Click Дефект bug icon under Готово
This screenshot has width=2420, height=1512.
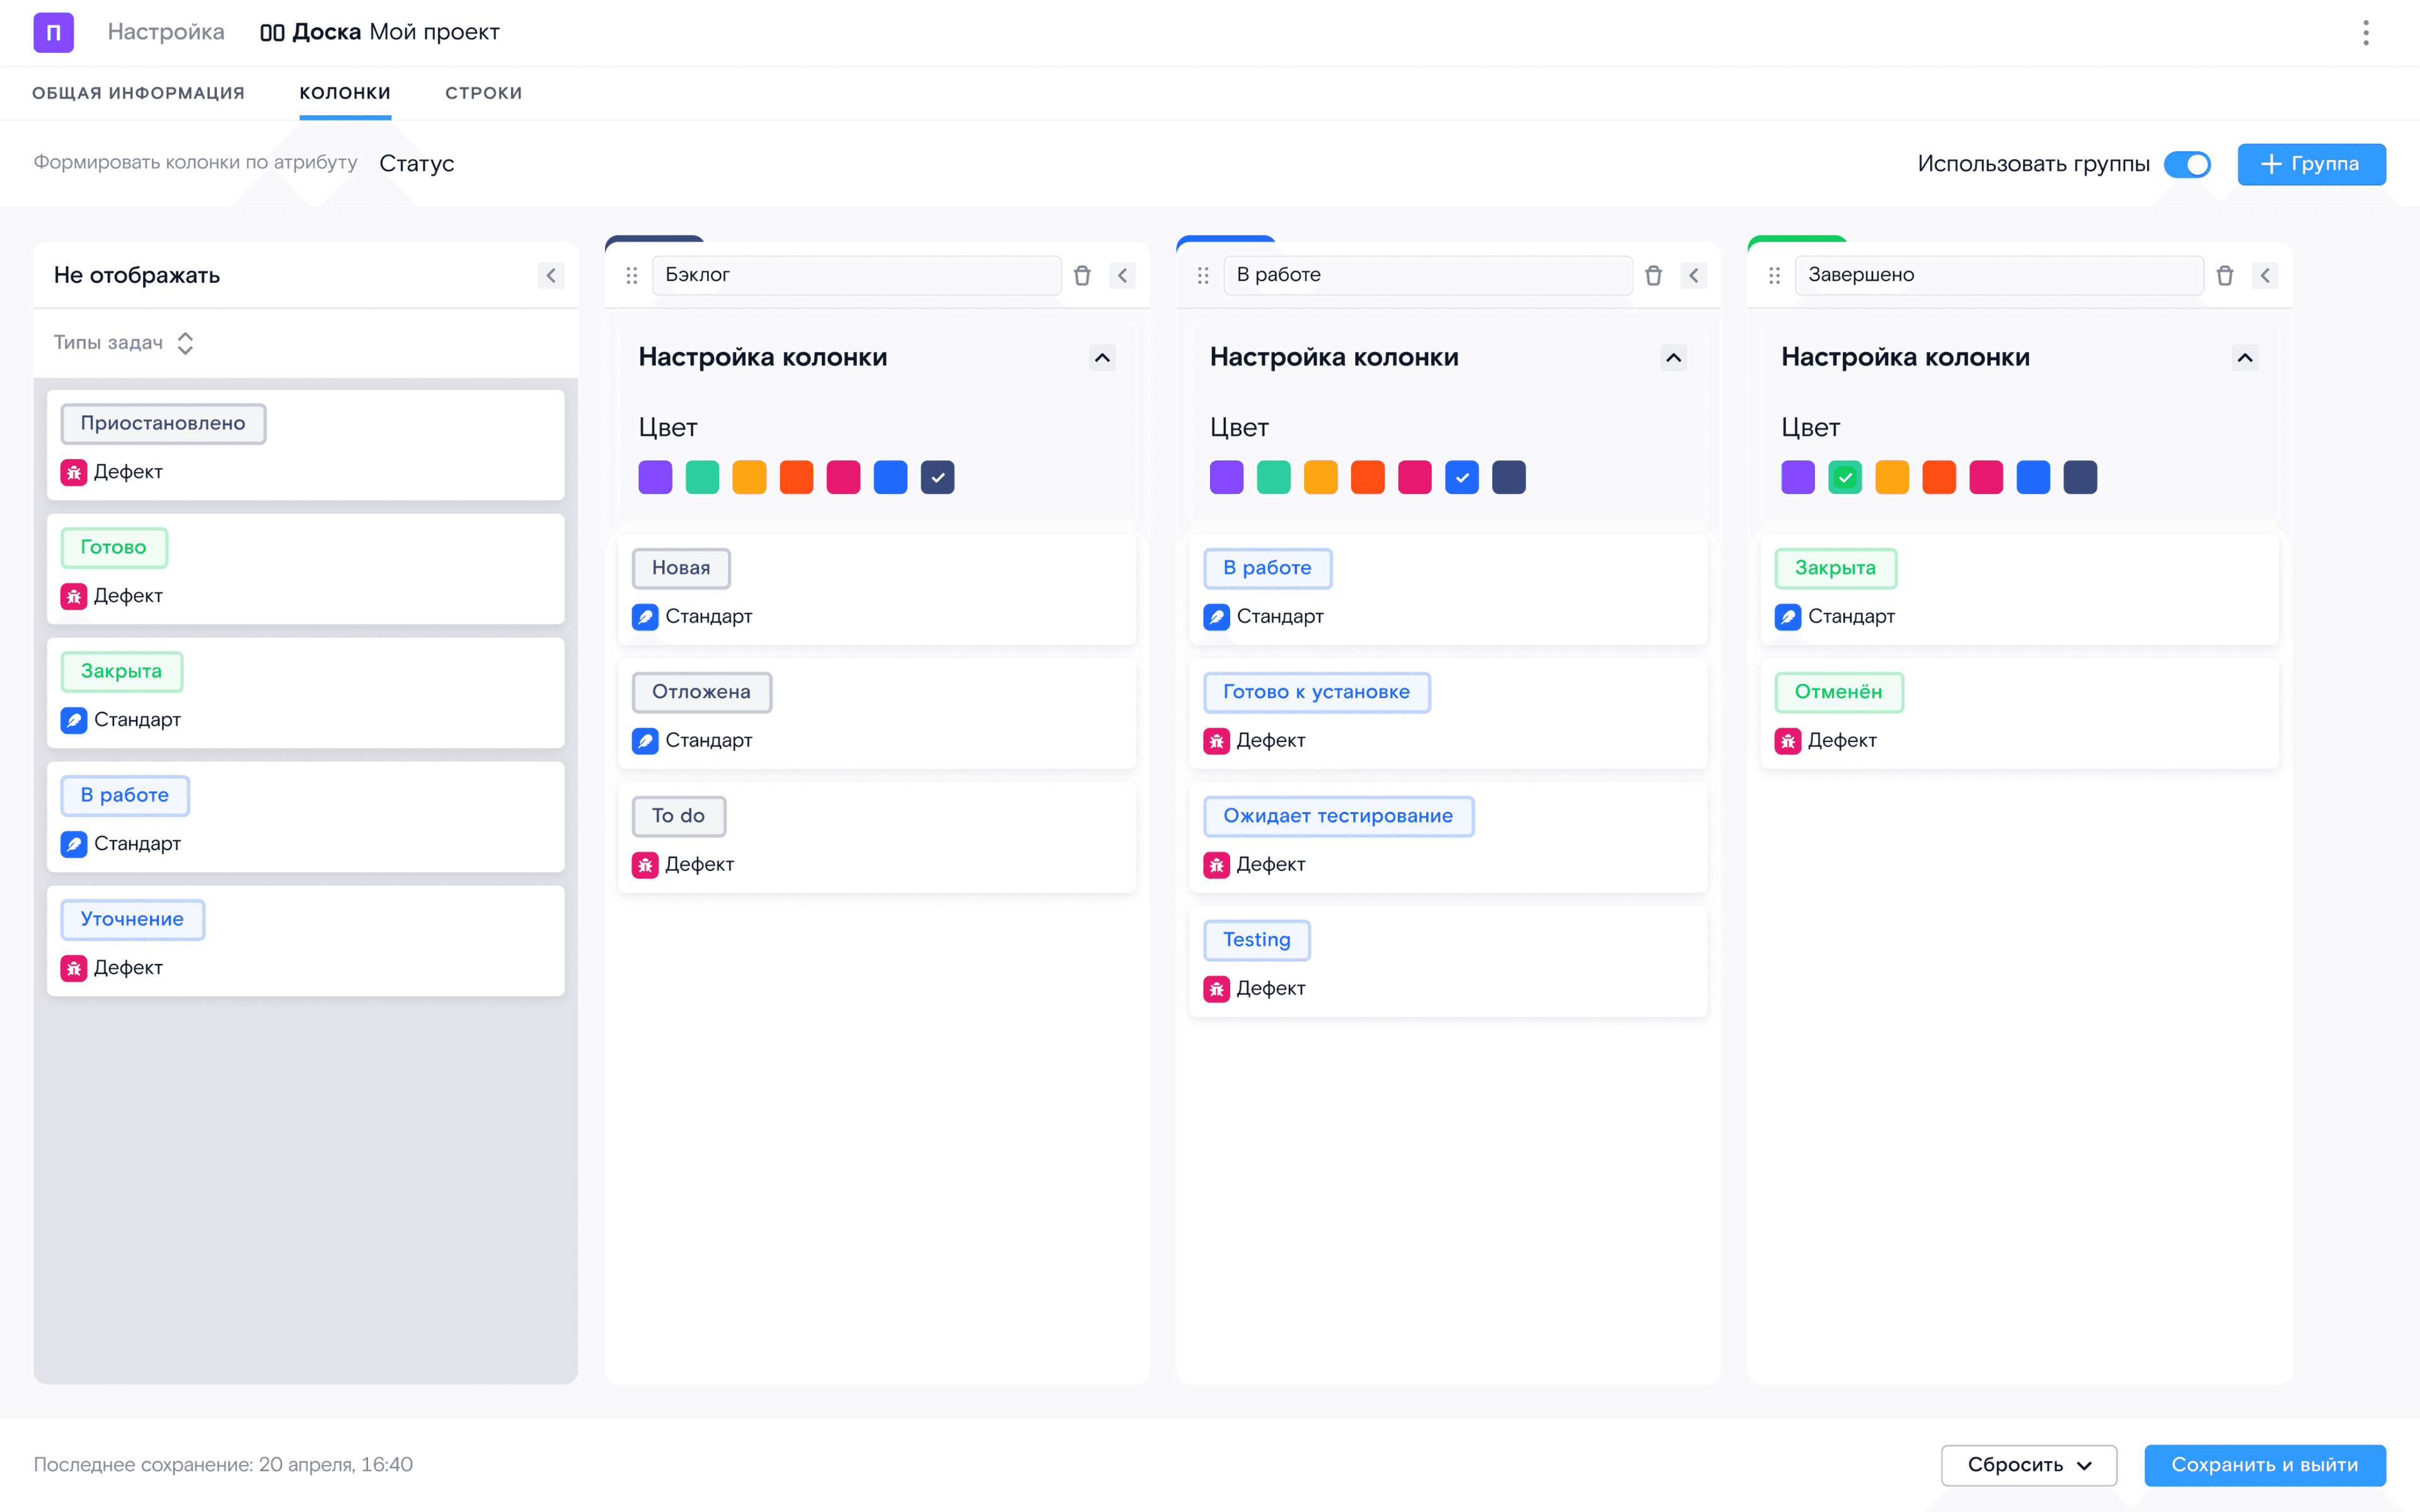click(x=74, y=596)
